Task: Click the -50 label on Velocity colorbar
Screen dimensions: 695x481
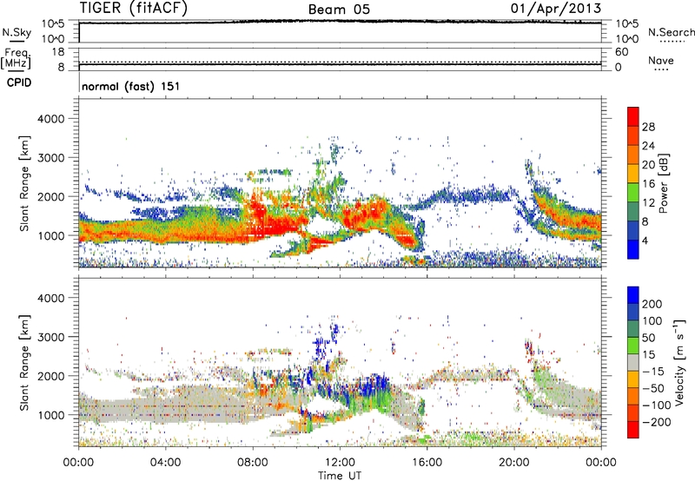Action: [652, 388]
